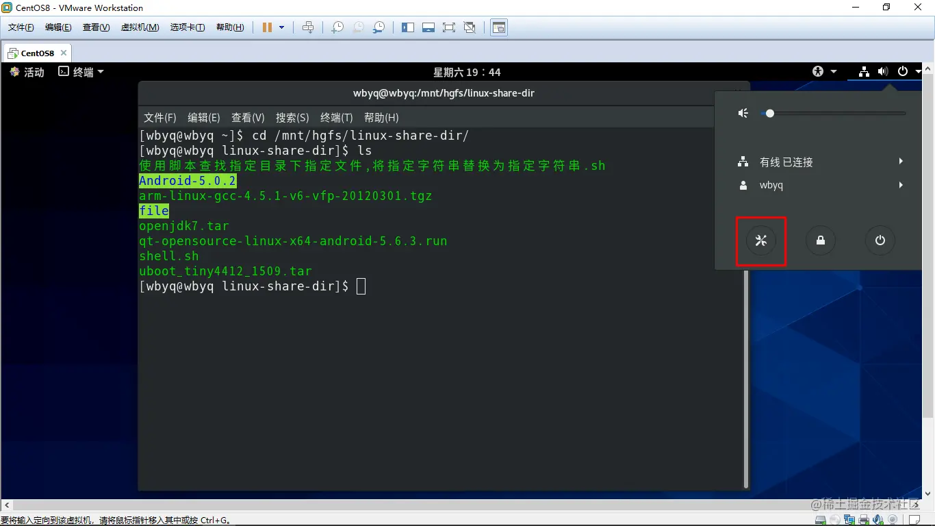
Task: Open the 虚拟机(M) menu
Action: tap(140, 27)
